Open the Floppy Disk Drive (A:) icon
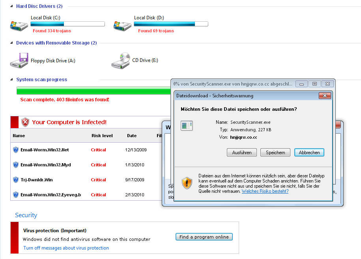Image resolution: width=361 pixels, height=259 pixels. (19, 60)
